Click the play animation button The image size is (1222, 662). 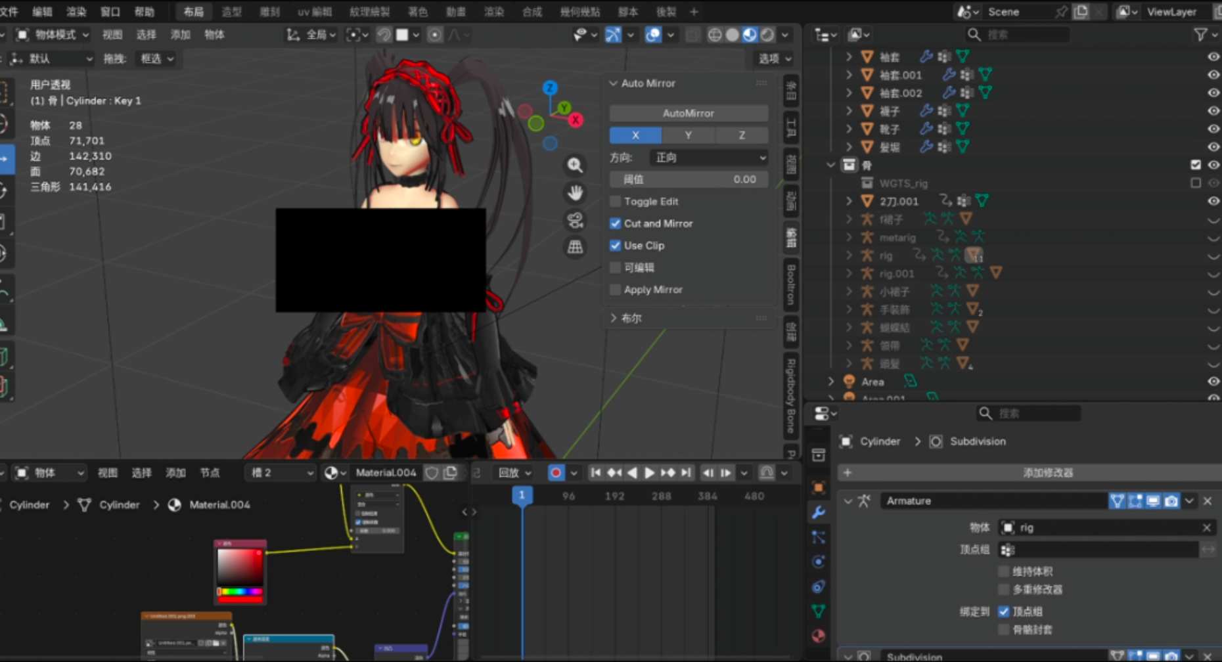649,473
